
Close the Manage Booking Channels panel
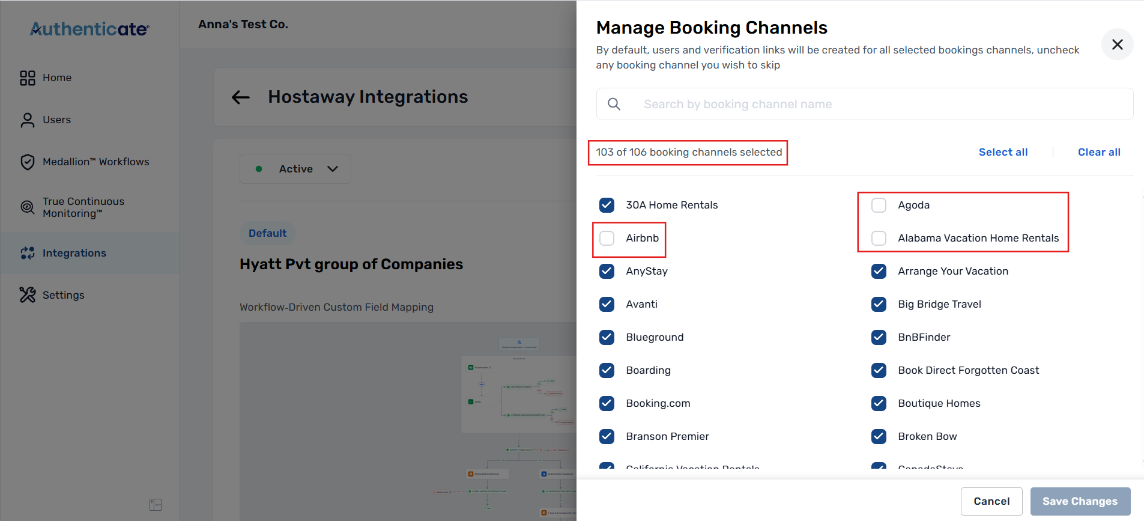coord(1117,44)
